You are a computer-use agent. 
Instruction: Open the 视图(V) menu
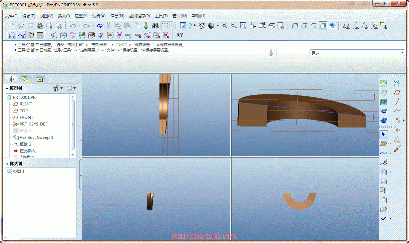point(46,16)
